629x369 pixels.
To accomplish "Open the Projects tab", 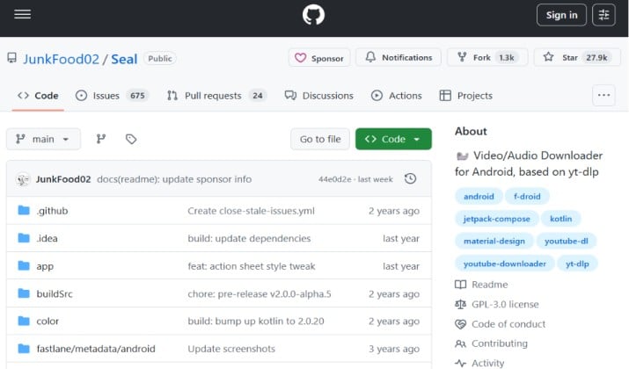I will (465, 96).
